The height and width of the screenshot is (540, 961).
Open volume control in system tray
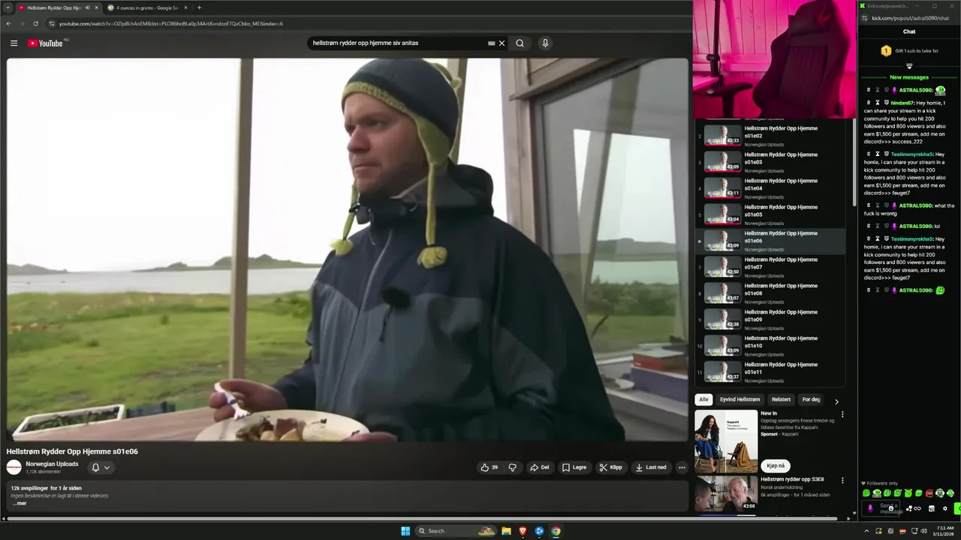point(924,531)
